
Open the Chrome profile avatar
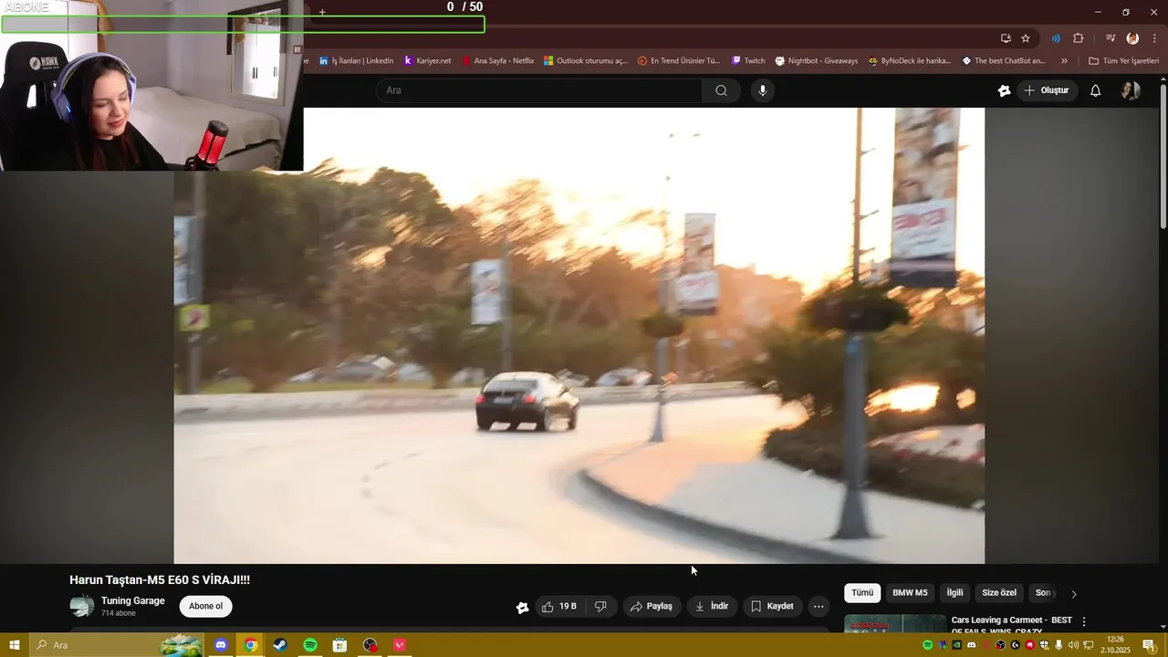tap(1132, 38)
